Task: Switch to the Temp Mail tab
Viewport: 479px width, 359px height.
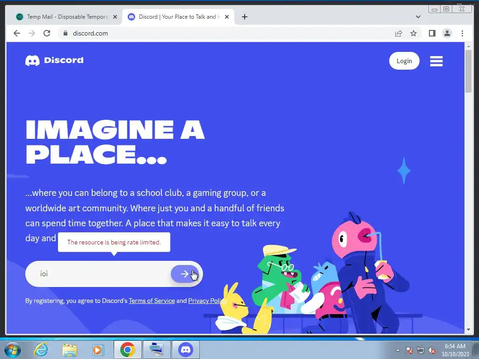Action: pyautogui.click(x=67, y=17)
